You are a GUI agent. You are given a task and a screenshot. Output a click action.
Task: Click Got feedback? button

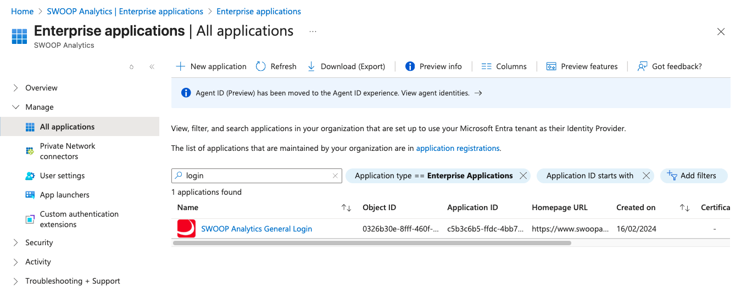[670, 66]
